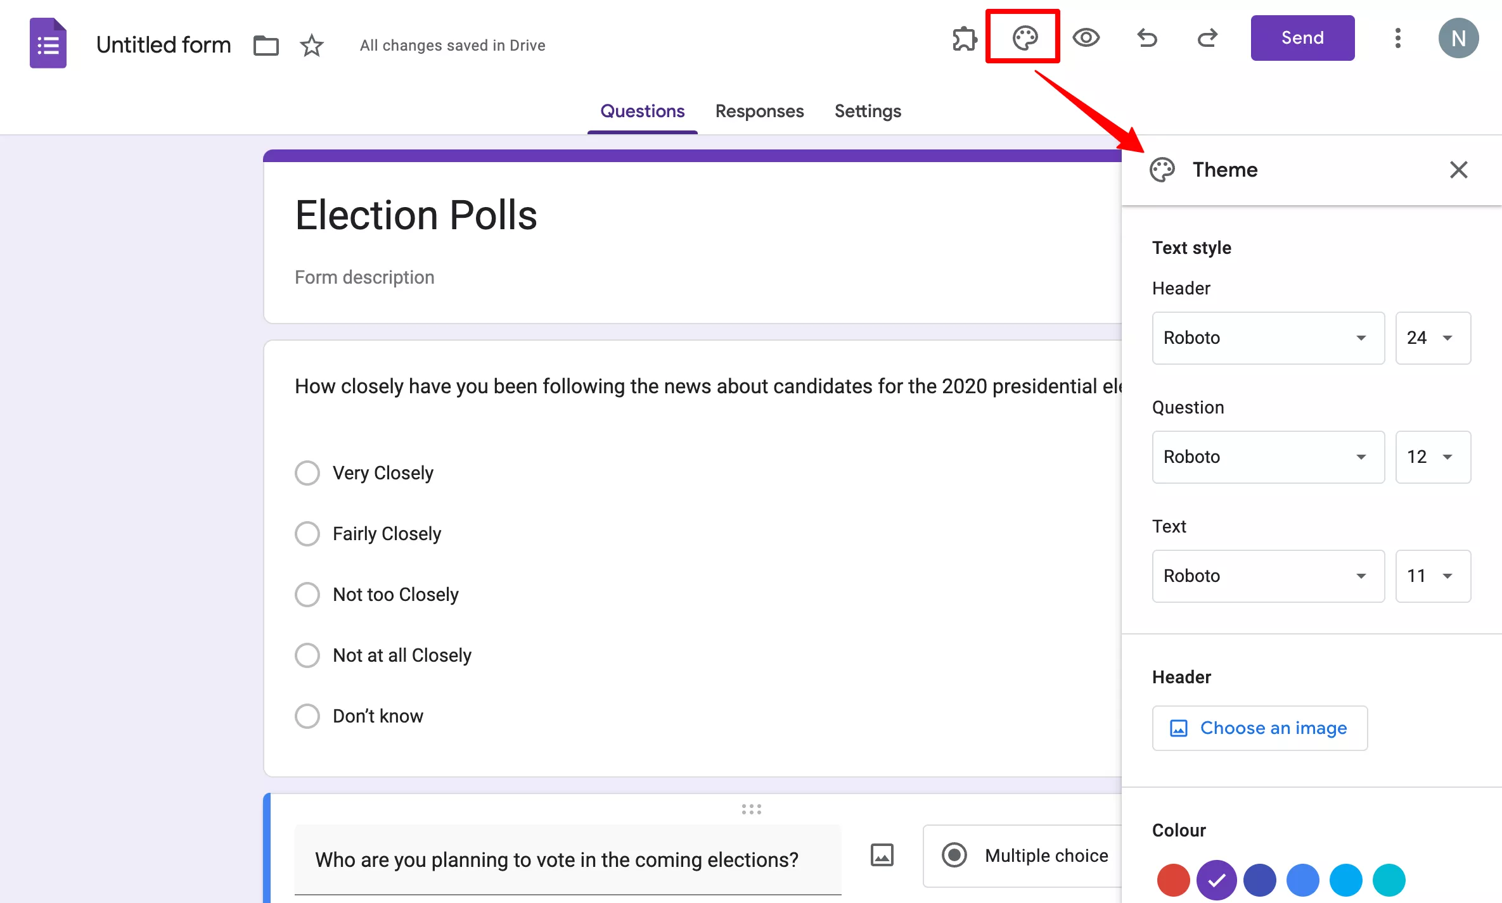Switch to the Responses tab
This screenshot has height=903, width=1502.
click(x=760, y=111)
